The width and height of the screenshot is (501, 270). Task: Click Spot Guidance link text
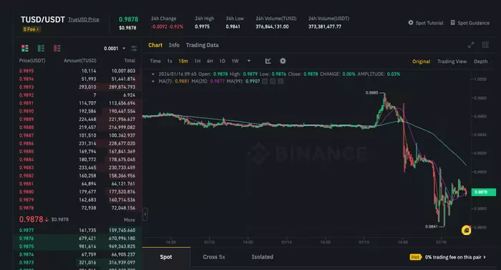[473, 23]
